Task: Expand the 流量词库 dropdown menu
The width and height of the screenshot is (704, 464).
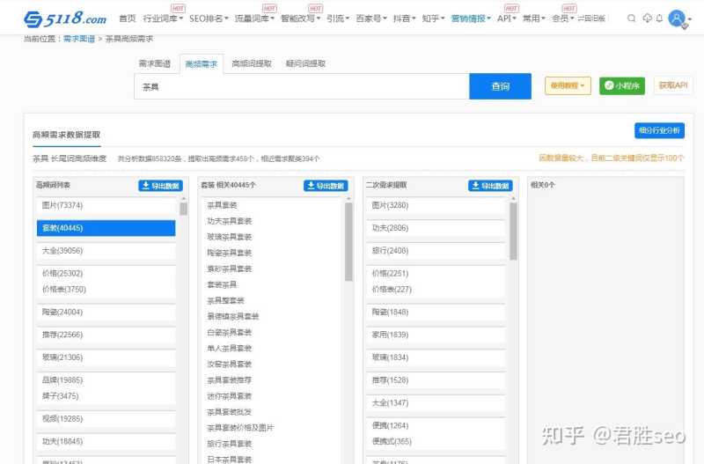Action: click(x=254, y=18)
